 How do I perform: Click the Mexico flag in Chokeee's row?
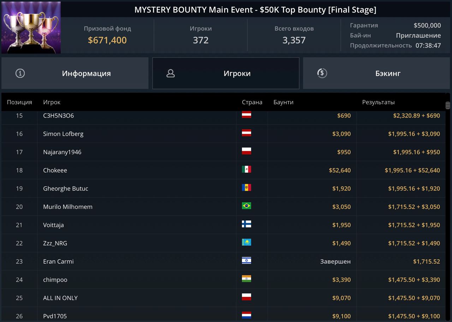click(x=246, y=169)
